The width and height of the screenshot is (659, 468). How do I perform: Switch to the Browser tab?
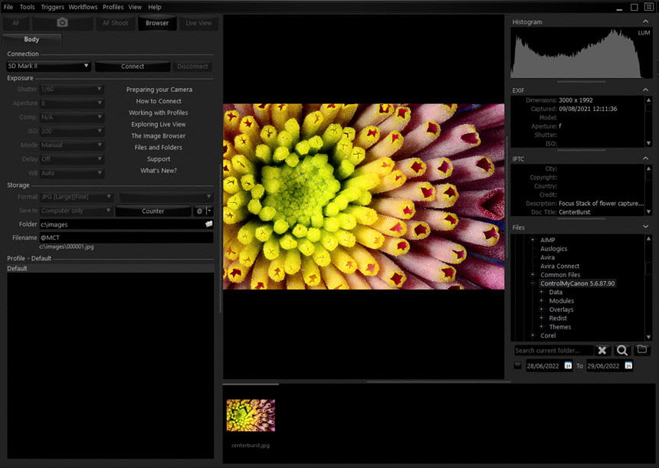pyautogui.click(x=157, y=23)
